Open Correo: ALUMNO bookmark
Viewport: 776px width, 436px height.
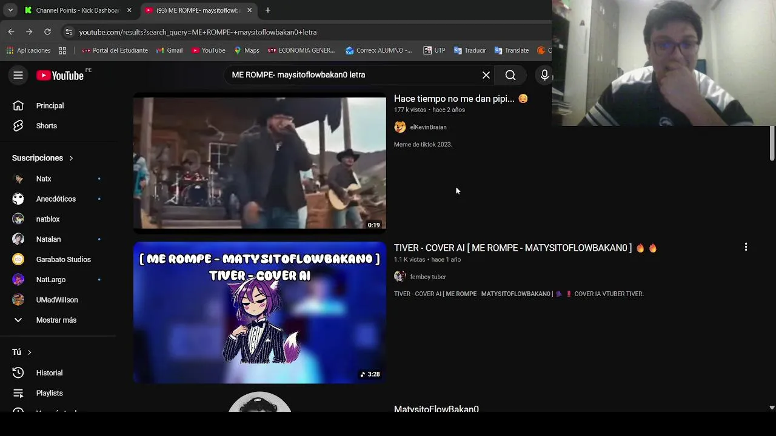[x=378, y=50]
